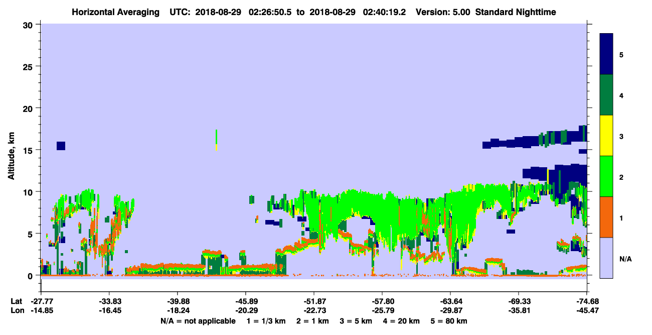The height and width of the screenshot is (335, 652).
Task: Click legend text '2 = 1 km'
Action: pos(312,321)
